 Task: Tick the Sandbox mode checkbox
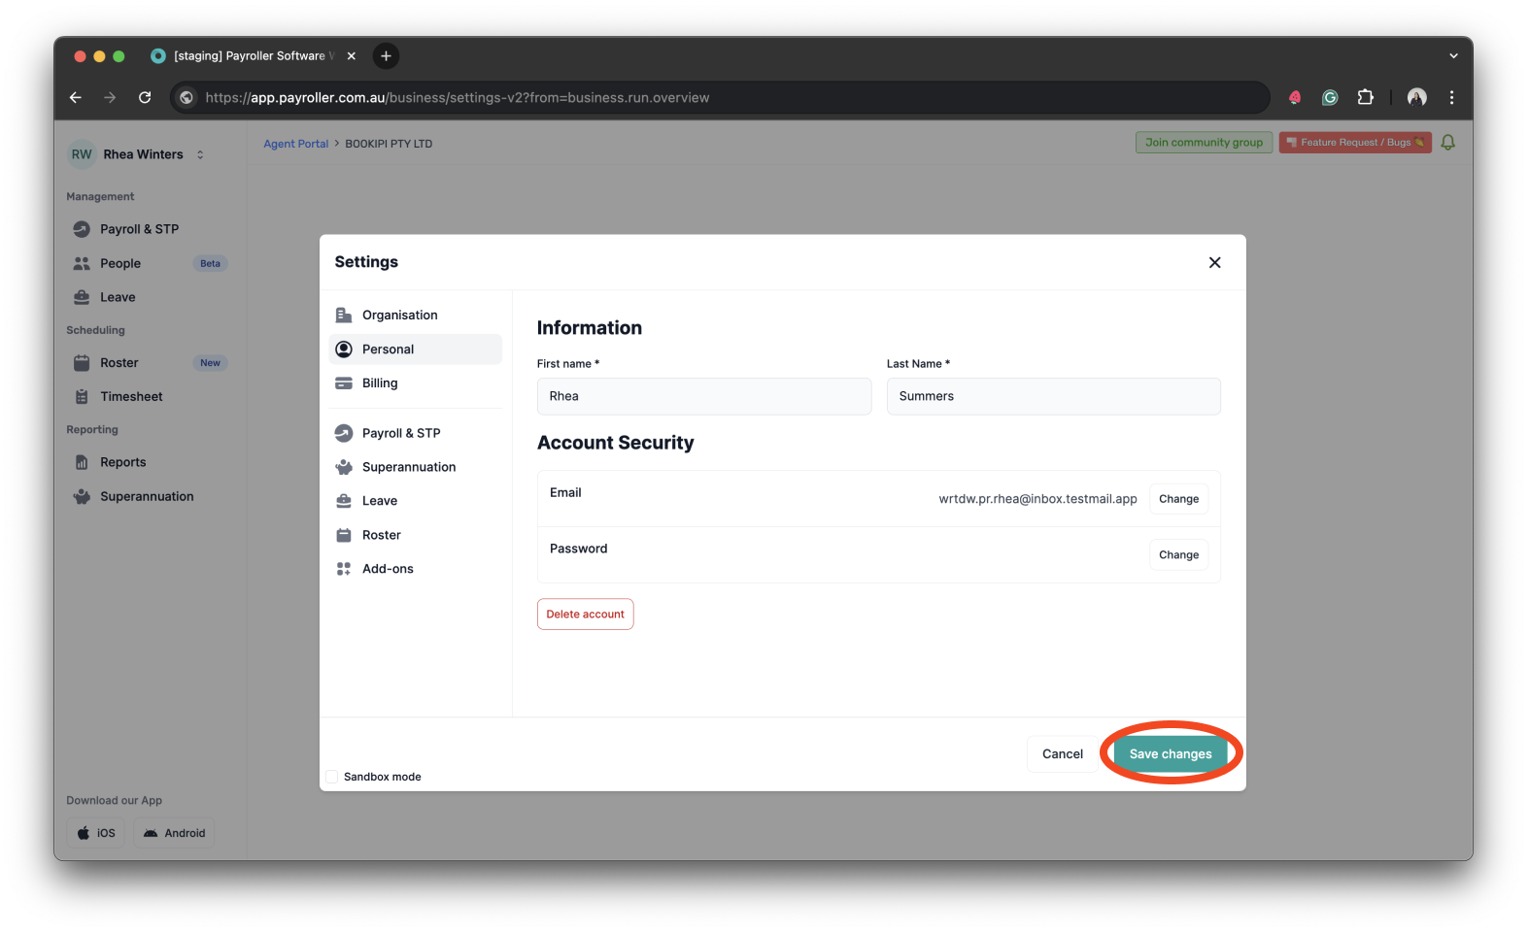(331, 777)
